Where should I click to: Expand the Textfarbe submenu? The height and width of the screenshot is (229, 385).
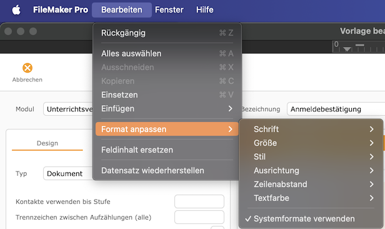(x=311, y=198)
